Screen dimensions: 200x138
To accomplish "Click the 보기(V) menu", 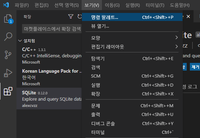I will [92, 5].
